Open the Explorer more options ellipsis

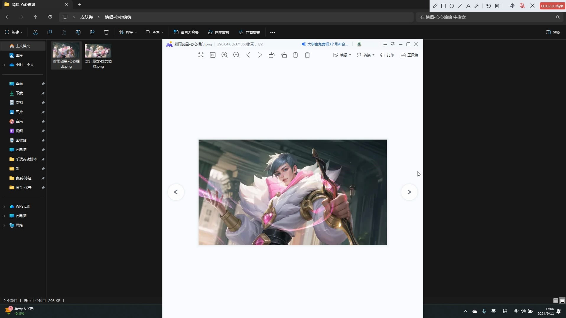tap(273, 32)
